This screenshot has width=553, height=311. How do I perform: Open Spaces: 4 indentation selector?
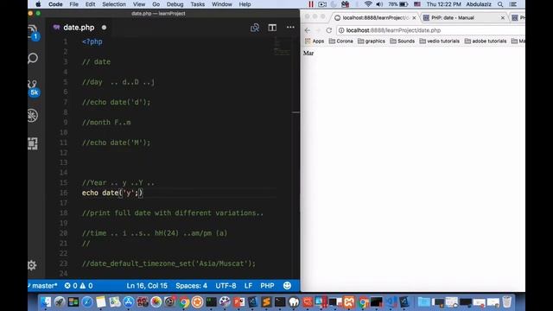click(192, 286)
